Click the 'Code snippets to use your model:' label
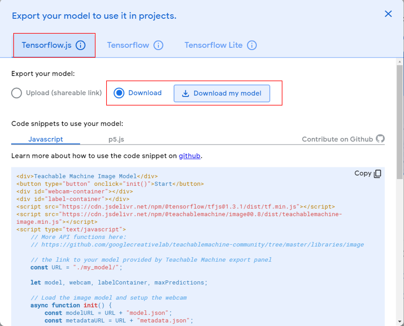The image size is (404, 326). (67, 124)
